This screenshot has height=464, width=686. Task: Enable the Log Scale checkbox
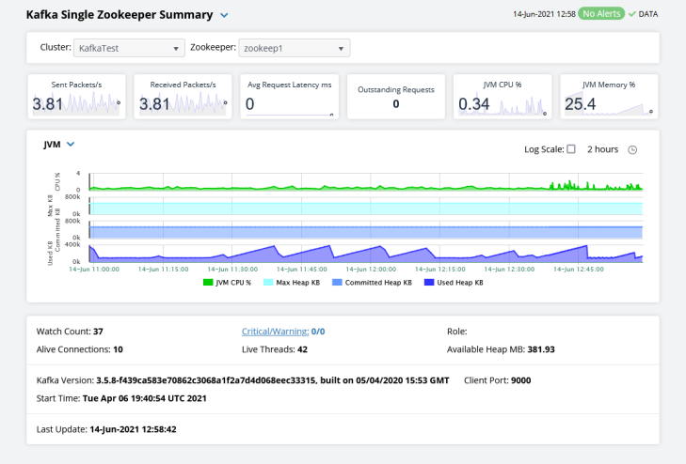click(571, 149)
